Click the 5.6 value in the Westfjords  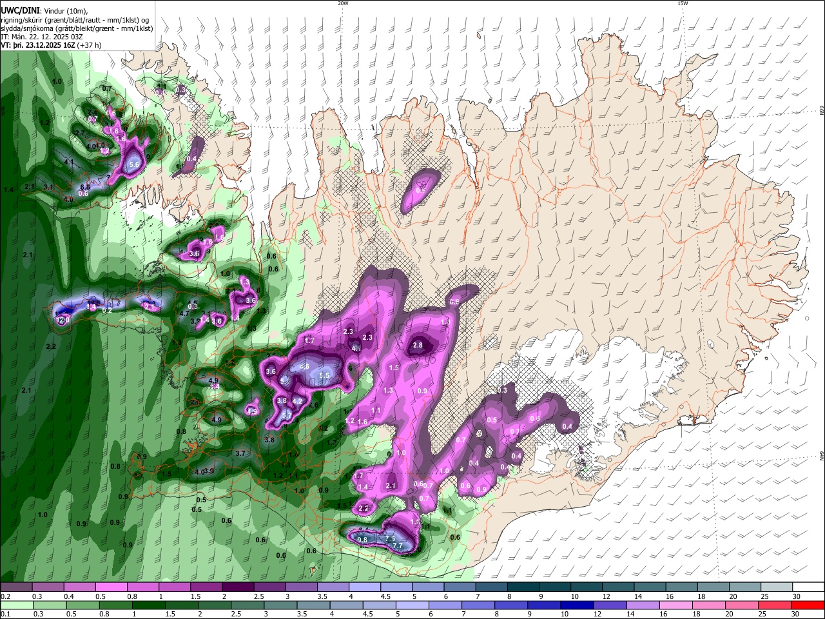(134, 165)
